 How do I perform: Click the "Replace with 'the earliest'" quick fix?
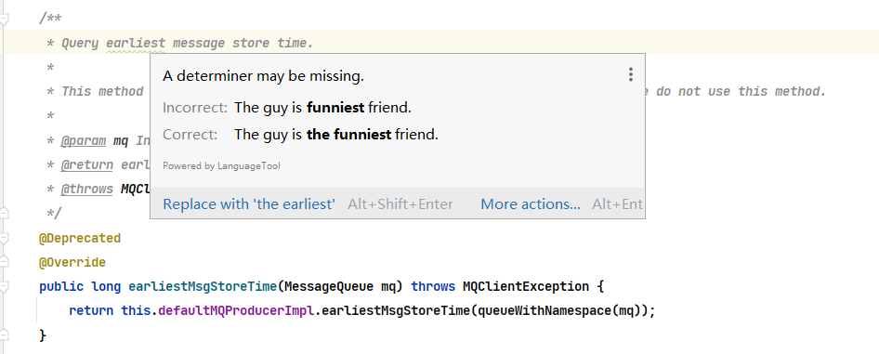click(249, 204)
